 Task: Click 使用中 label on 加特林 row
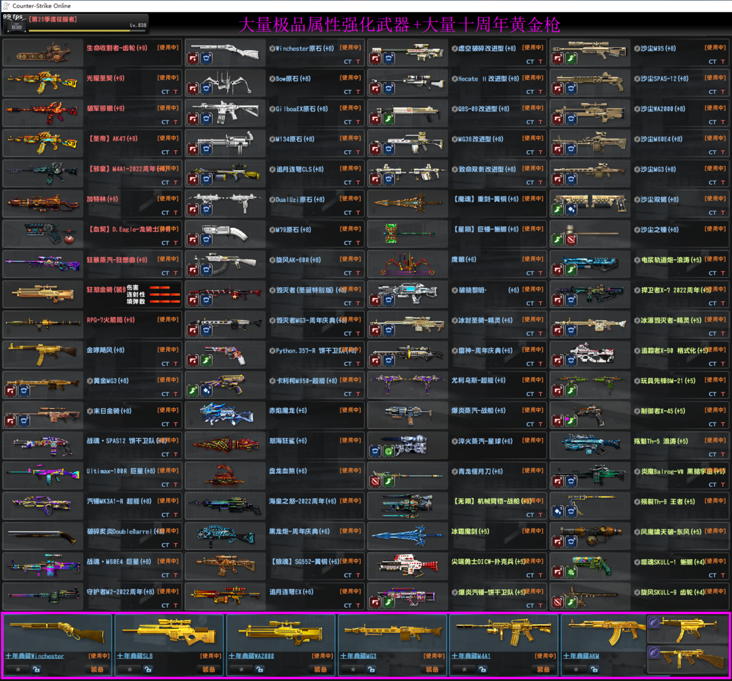[167, 198]
